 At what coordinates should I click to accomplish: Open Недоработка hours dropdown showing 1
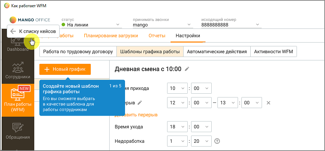click(177, 141)
